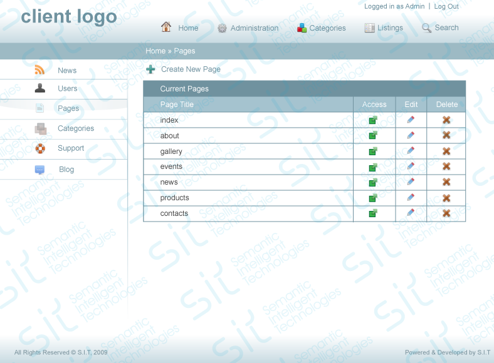Open the Administration menu in top navigation
Viewport: 494px width, 363px height.
coord(248,28)
